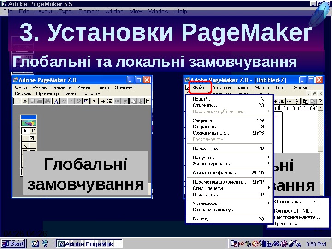Click Open publication icon in left PageMaker 7.0 toolbar
The width and height of the screenshot is (332, 249).
click(25, 101)
